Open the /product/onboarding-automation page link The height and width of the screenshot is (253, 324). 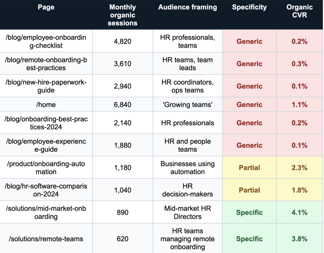pyautogui.click(x=46, y=168)
